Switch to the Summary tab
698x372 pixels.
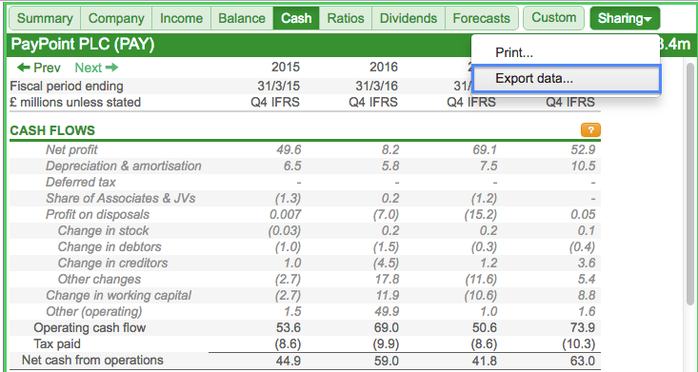pyautogui.click(x=45, y=18)
